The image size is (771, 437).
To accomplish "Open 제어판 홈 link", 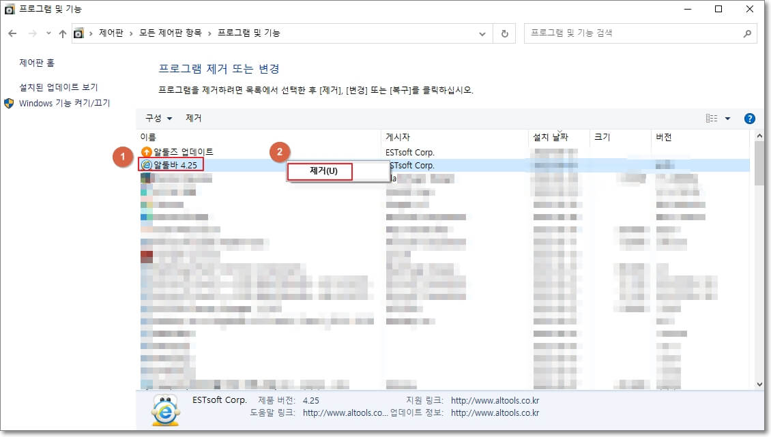I will [37, 63].
